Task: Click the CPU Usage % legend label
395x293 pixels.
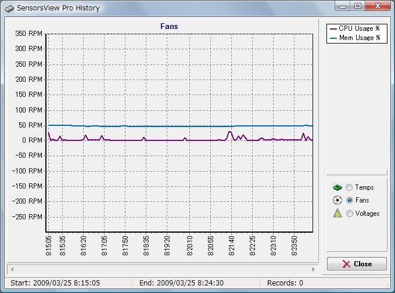Action: tap(359, 28)
